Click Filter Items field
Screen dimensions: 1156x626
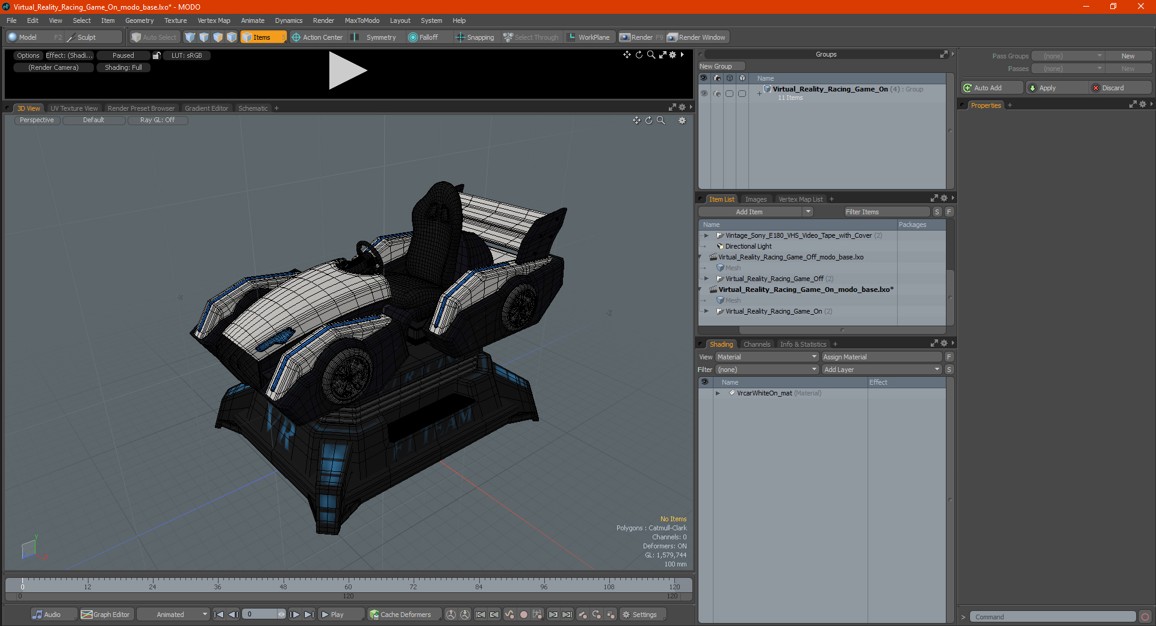pyautogui.click(x=887, y=212)
